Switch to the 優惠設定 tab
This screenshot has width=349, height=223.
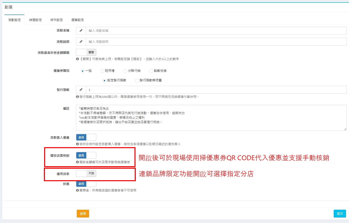pyautogui.click(x=78, y=20)
